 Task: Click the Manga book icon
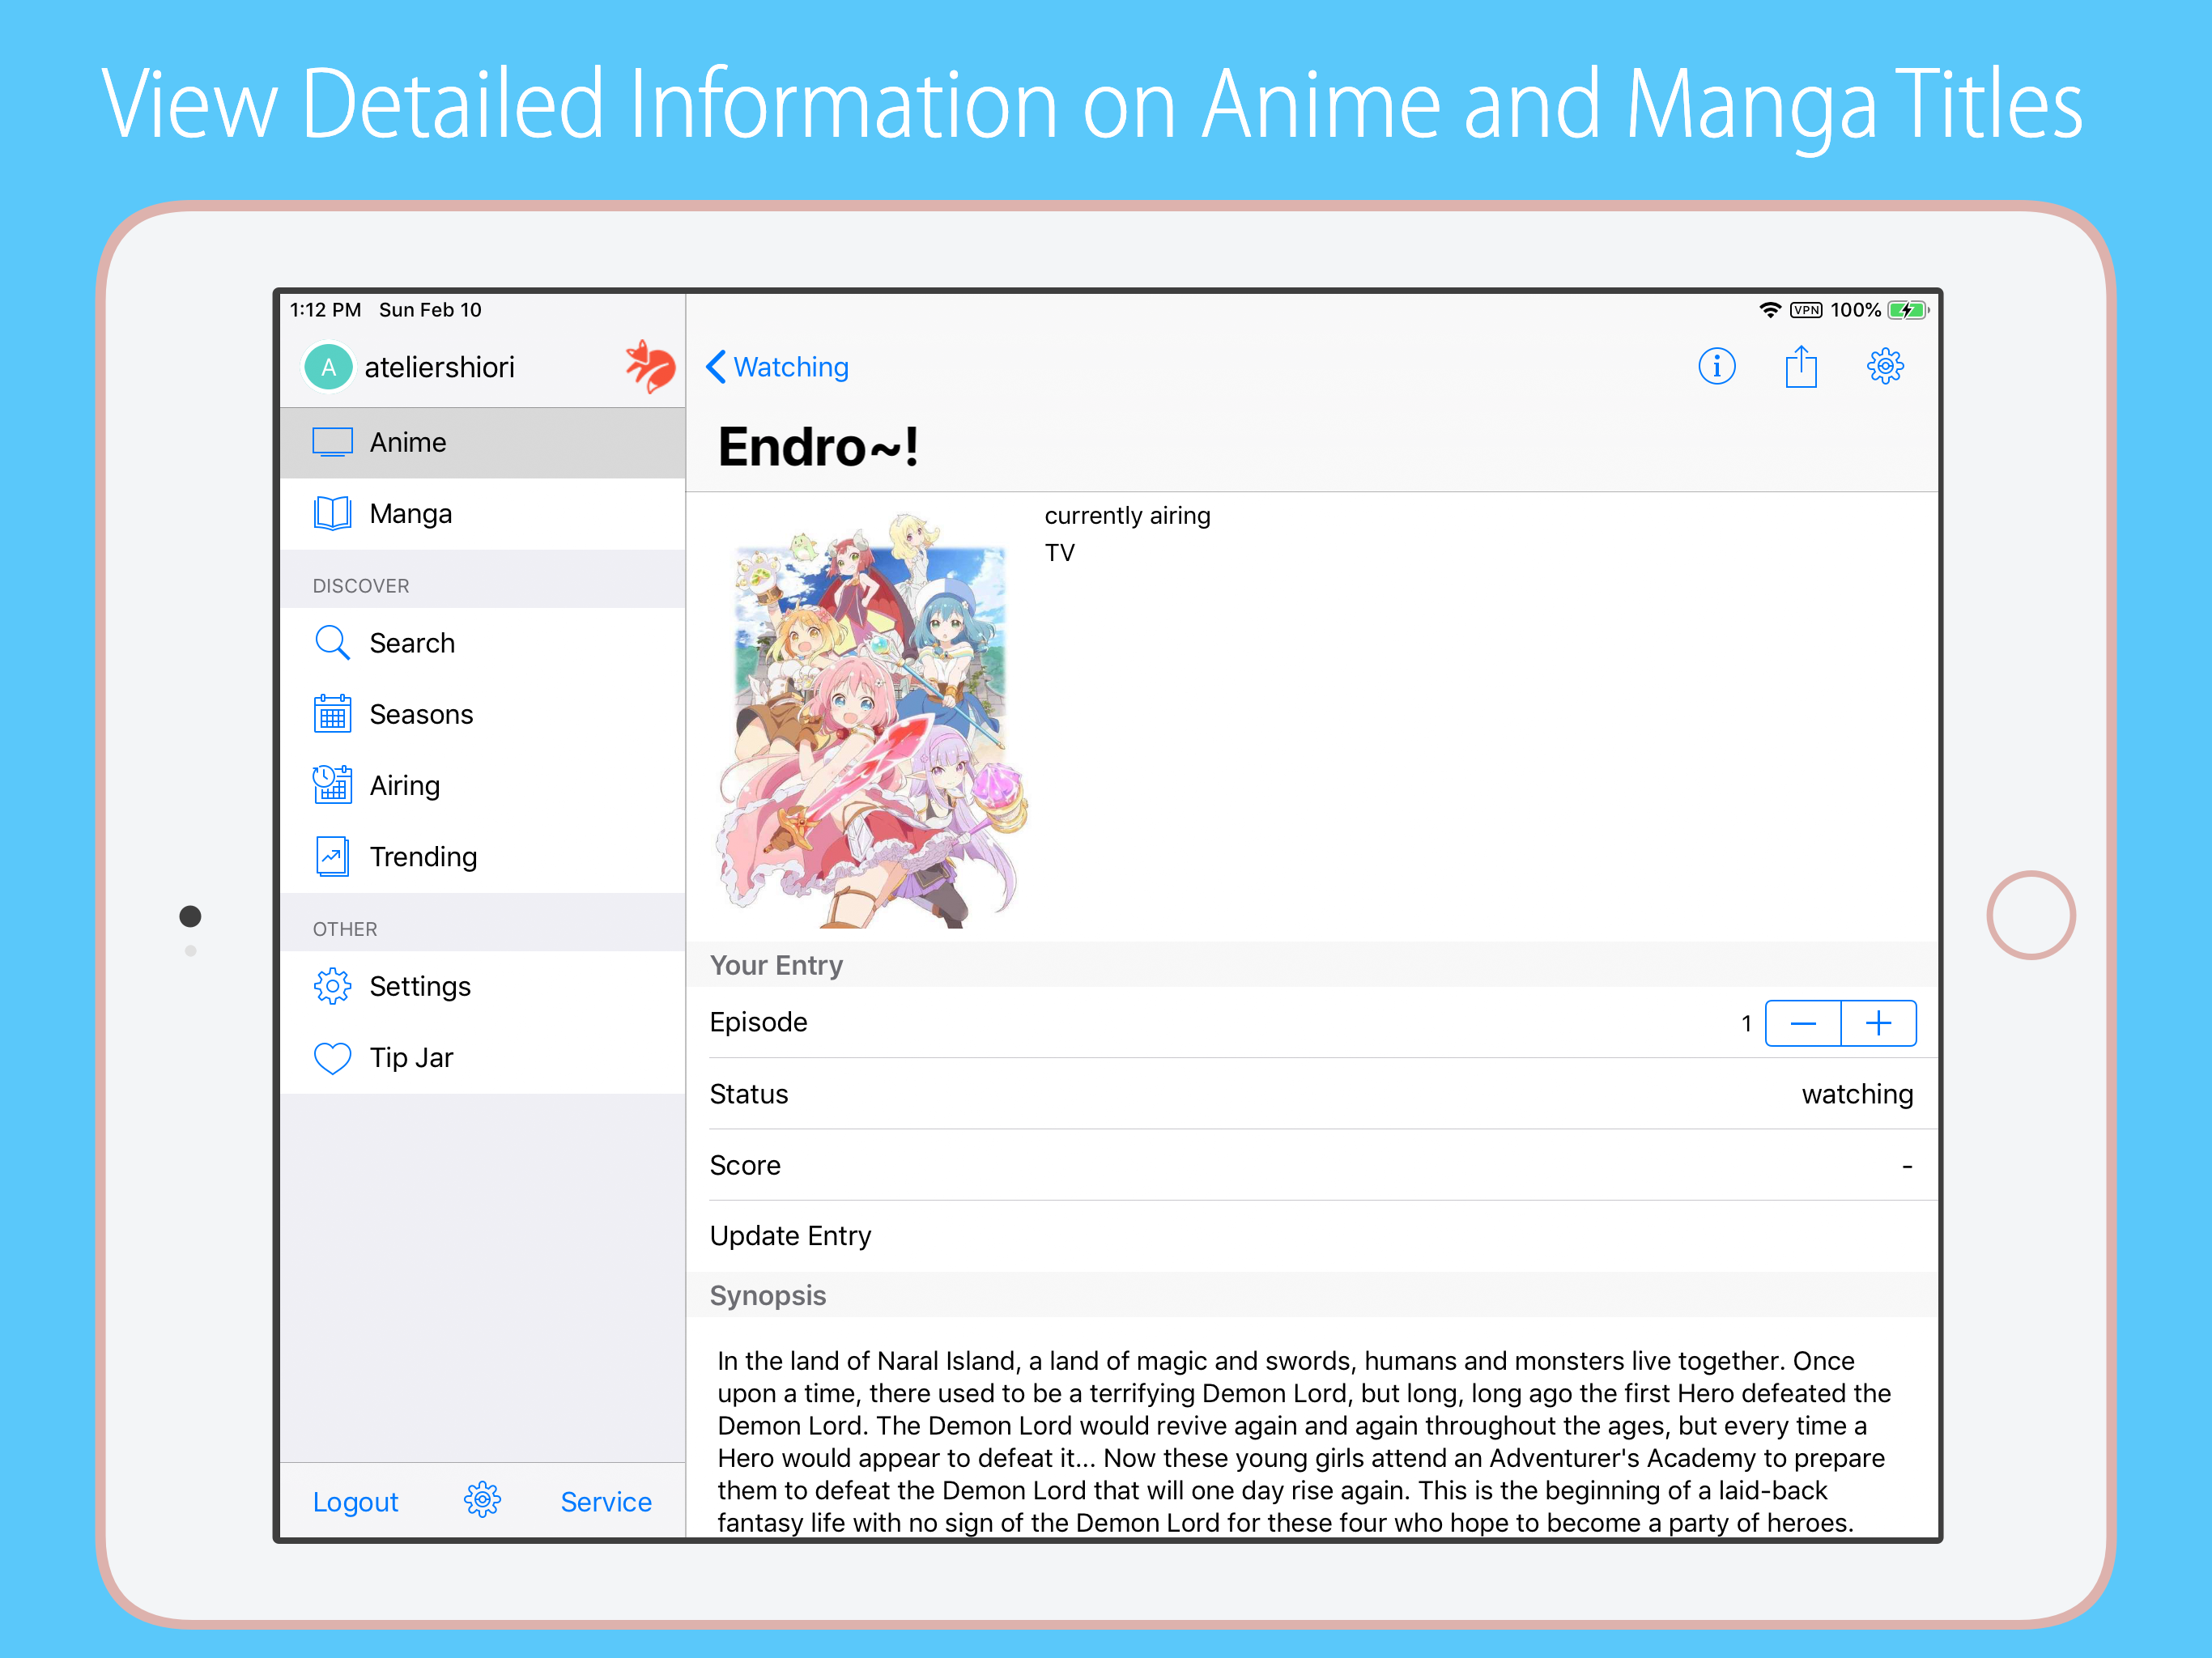tap(332, 513)
